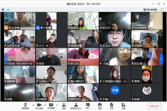Open the chat panel icon

point(88,106)
